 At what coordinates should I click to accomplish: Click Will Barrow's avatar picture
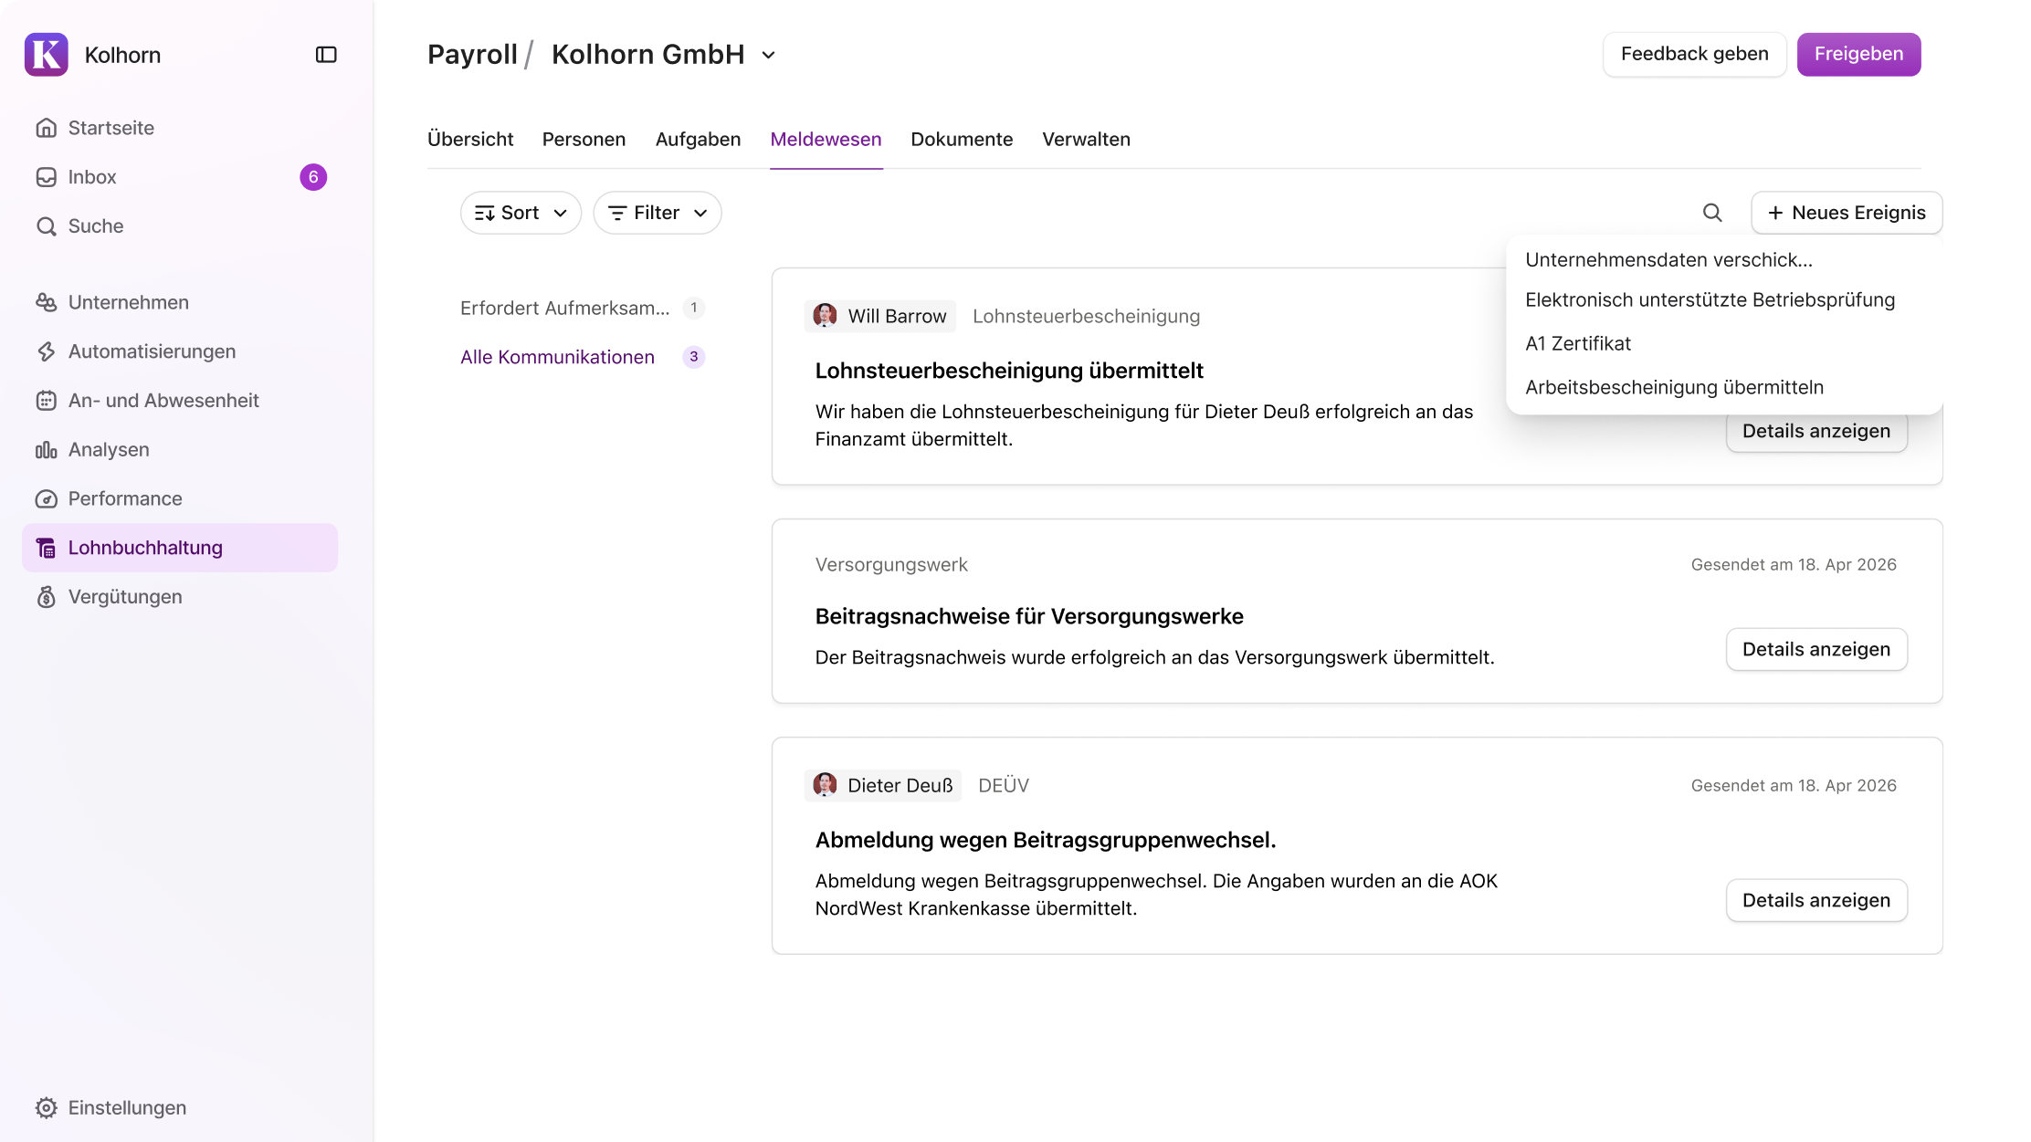pos(825,316)
